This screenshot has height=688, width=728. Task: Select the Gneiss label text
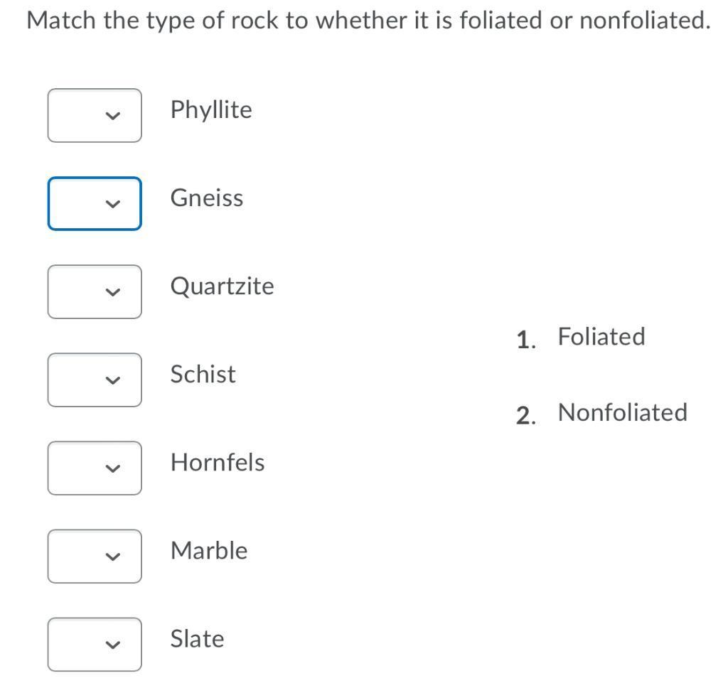coord(206,198)
